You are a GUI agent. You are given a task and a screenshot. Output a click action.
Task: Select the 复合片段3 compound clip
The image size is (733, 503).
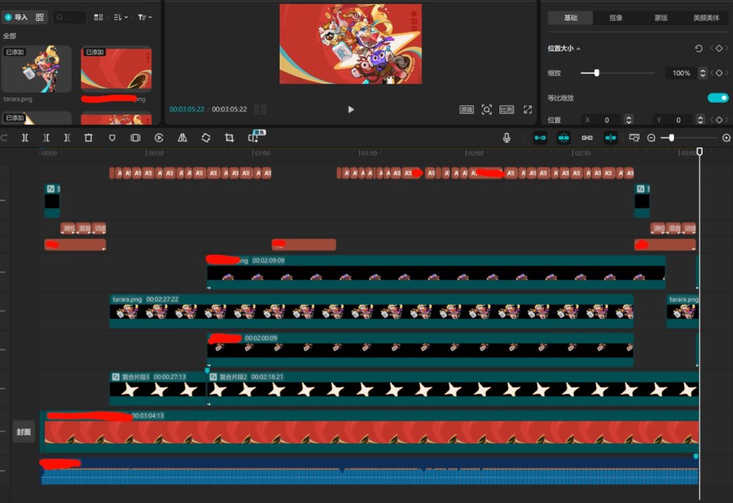157,389
